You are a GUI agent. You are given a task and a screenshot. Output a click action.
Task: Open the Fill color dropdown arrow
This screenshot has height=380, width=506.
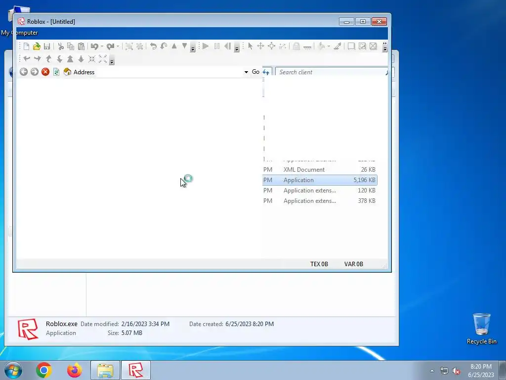pyautogui.click(x=329, y=46)
